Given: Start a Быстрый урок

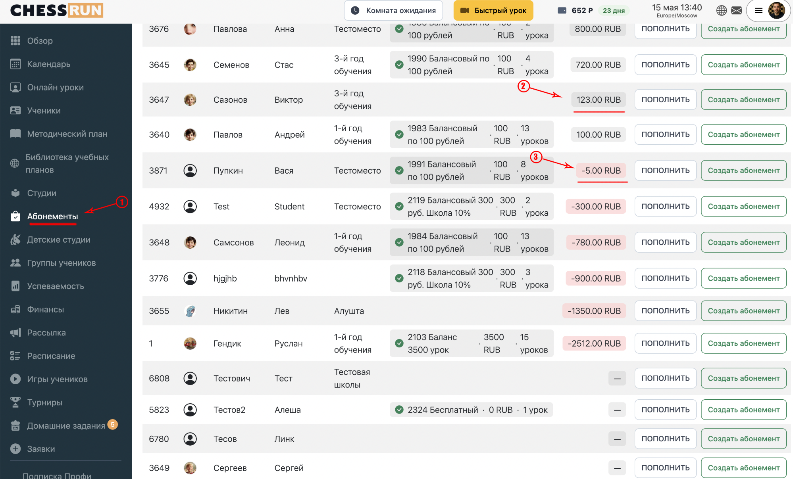Looking at the screenshot, I should click(x=493, y=11).
